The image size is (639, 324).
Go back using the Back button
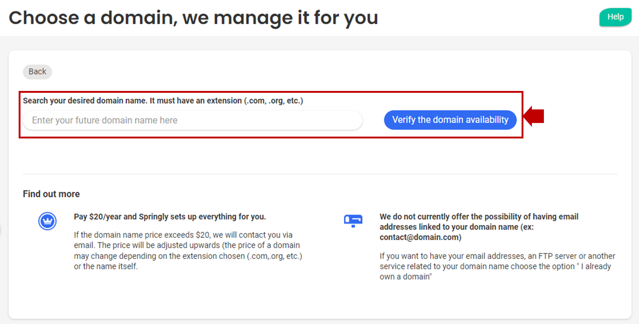coord(37,72)
